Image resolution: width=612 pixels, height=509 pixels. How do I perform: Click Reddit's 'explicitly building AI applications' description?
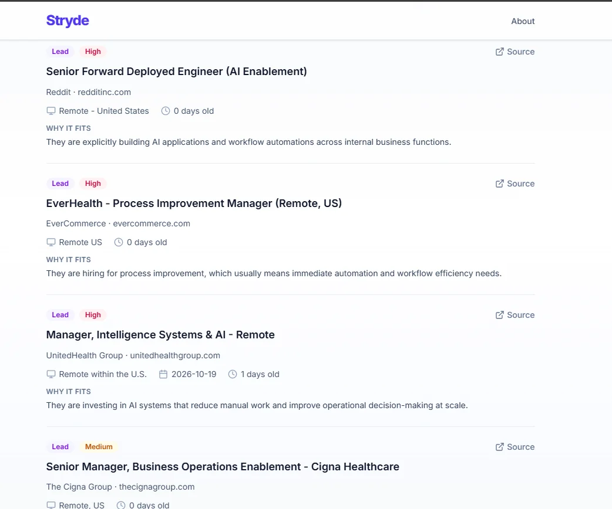[x=248, y=142]
